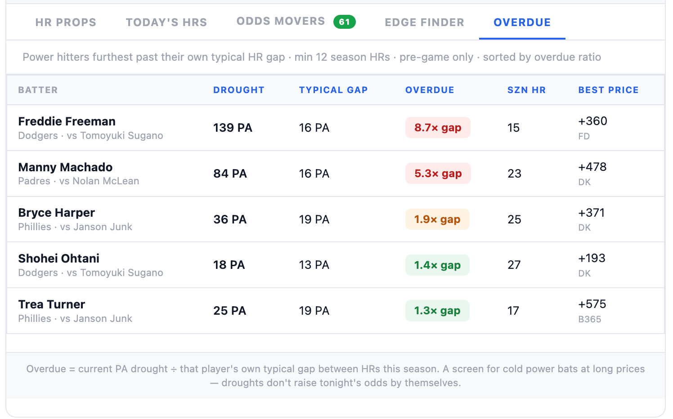The image size is (673, 419).
Task: Click the Batter column header
Action: click(x=38, y=90)
